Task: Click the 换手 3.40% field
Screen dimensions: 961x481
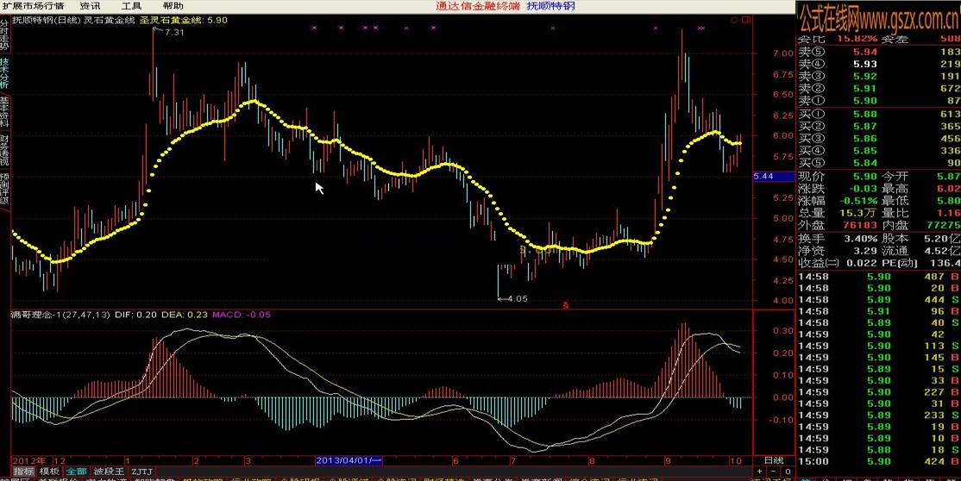Action: click(x=837, y=239)
